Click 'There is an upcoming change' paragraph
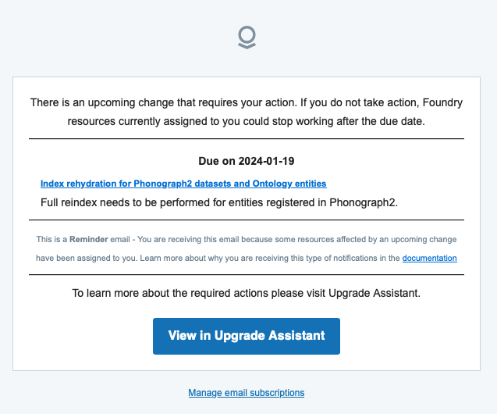This screenshot has height=414, width=497. click(x=247, y=112)
